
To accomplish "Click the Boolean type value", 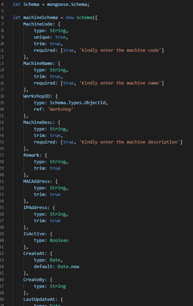I will 59,240.
